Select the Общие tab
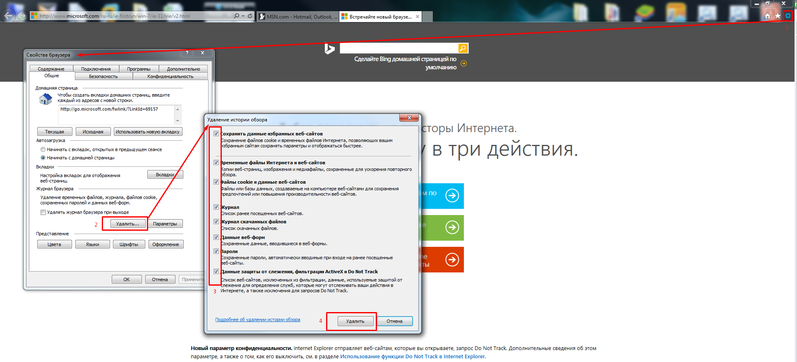 coord(52,76)
